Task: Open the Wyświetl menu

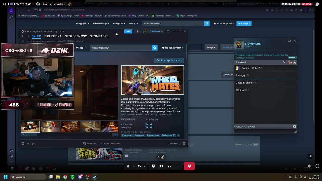Action: click(x=37, y=31)
